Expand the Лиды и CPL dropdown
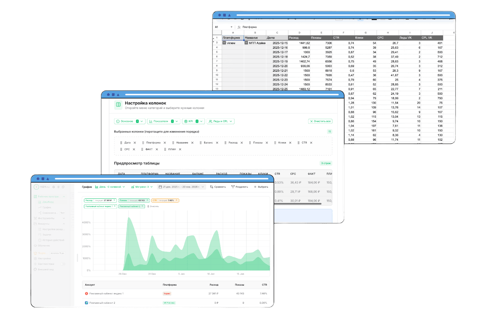 point(221,121)
